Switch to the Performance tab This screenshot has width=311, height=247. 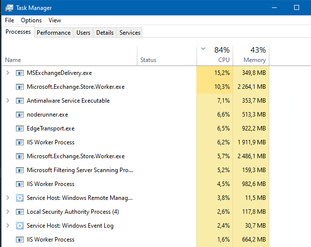pyautogui.click(x=54, y=33)
